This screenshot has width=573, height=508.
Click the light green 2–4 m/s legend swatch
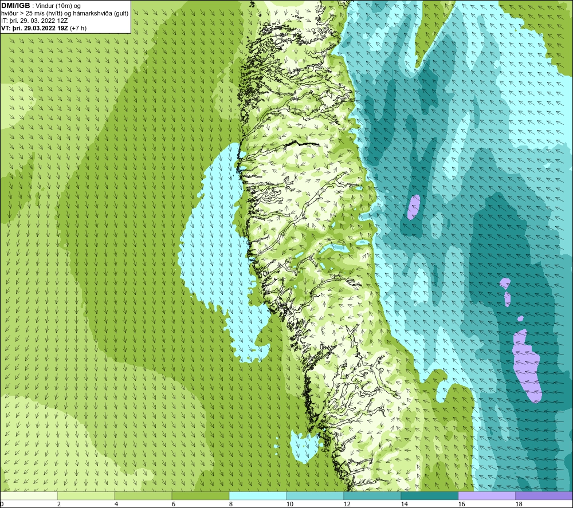[86, 495]
